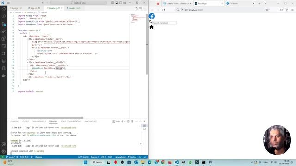This screenshot has width=296, height=166.
Task: Click the Home icon on the React page
Action: point(151,27)
